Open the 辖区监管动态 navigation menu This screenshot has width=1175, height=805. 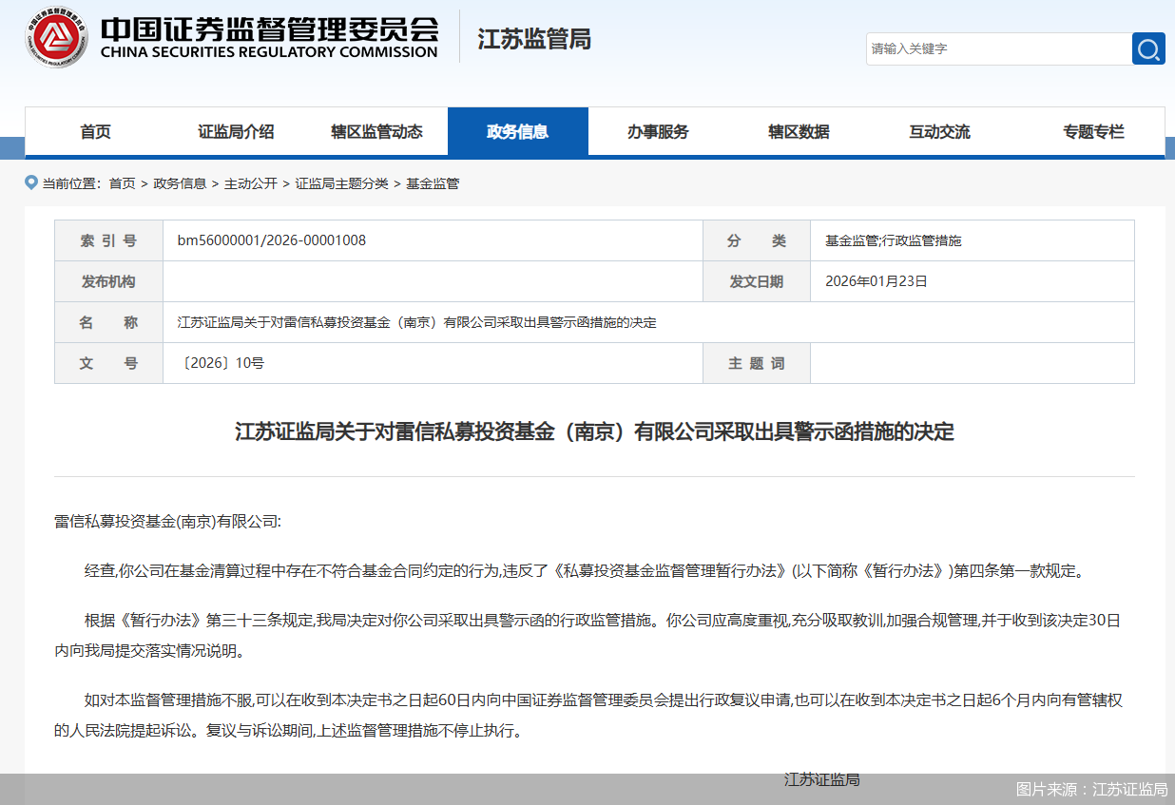click(x=377, y=131)
